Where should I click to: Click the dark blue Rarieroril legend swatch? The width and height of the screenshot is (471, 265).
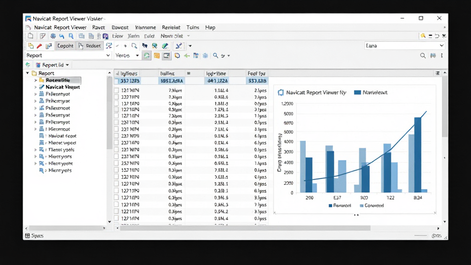[330, 206]
